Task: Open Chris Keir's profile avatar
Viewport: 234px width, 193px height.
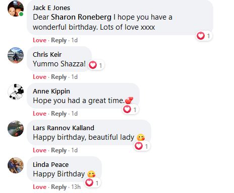Action: [x=16, y=55]
